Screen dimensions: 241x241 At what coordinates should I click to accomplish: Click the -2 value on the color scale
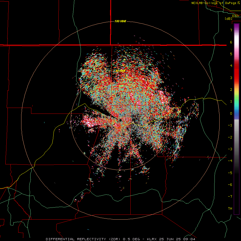(x=230, y=137)
